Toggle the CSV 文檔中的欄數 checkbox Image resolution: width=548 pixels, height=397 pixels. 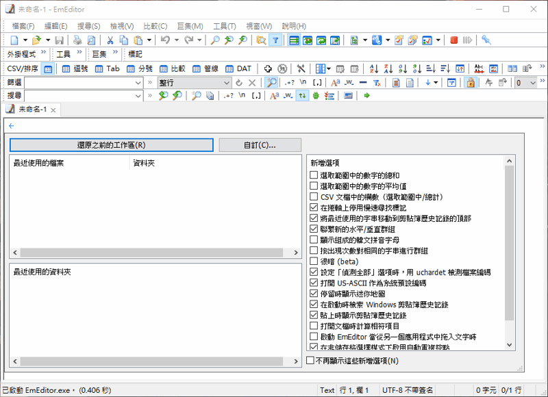point(314,196)
